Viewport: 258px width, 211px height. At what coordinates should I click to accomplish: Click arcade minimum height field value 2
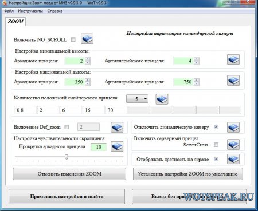pos(75,61)
